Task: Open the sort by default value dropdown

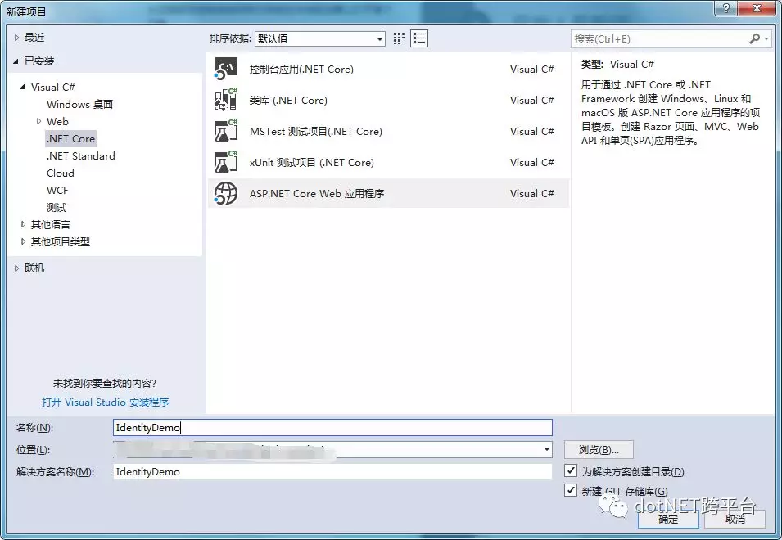Action: pos(380,39)
